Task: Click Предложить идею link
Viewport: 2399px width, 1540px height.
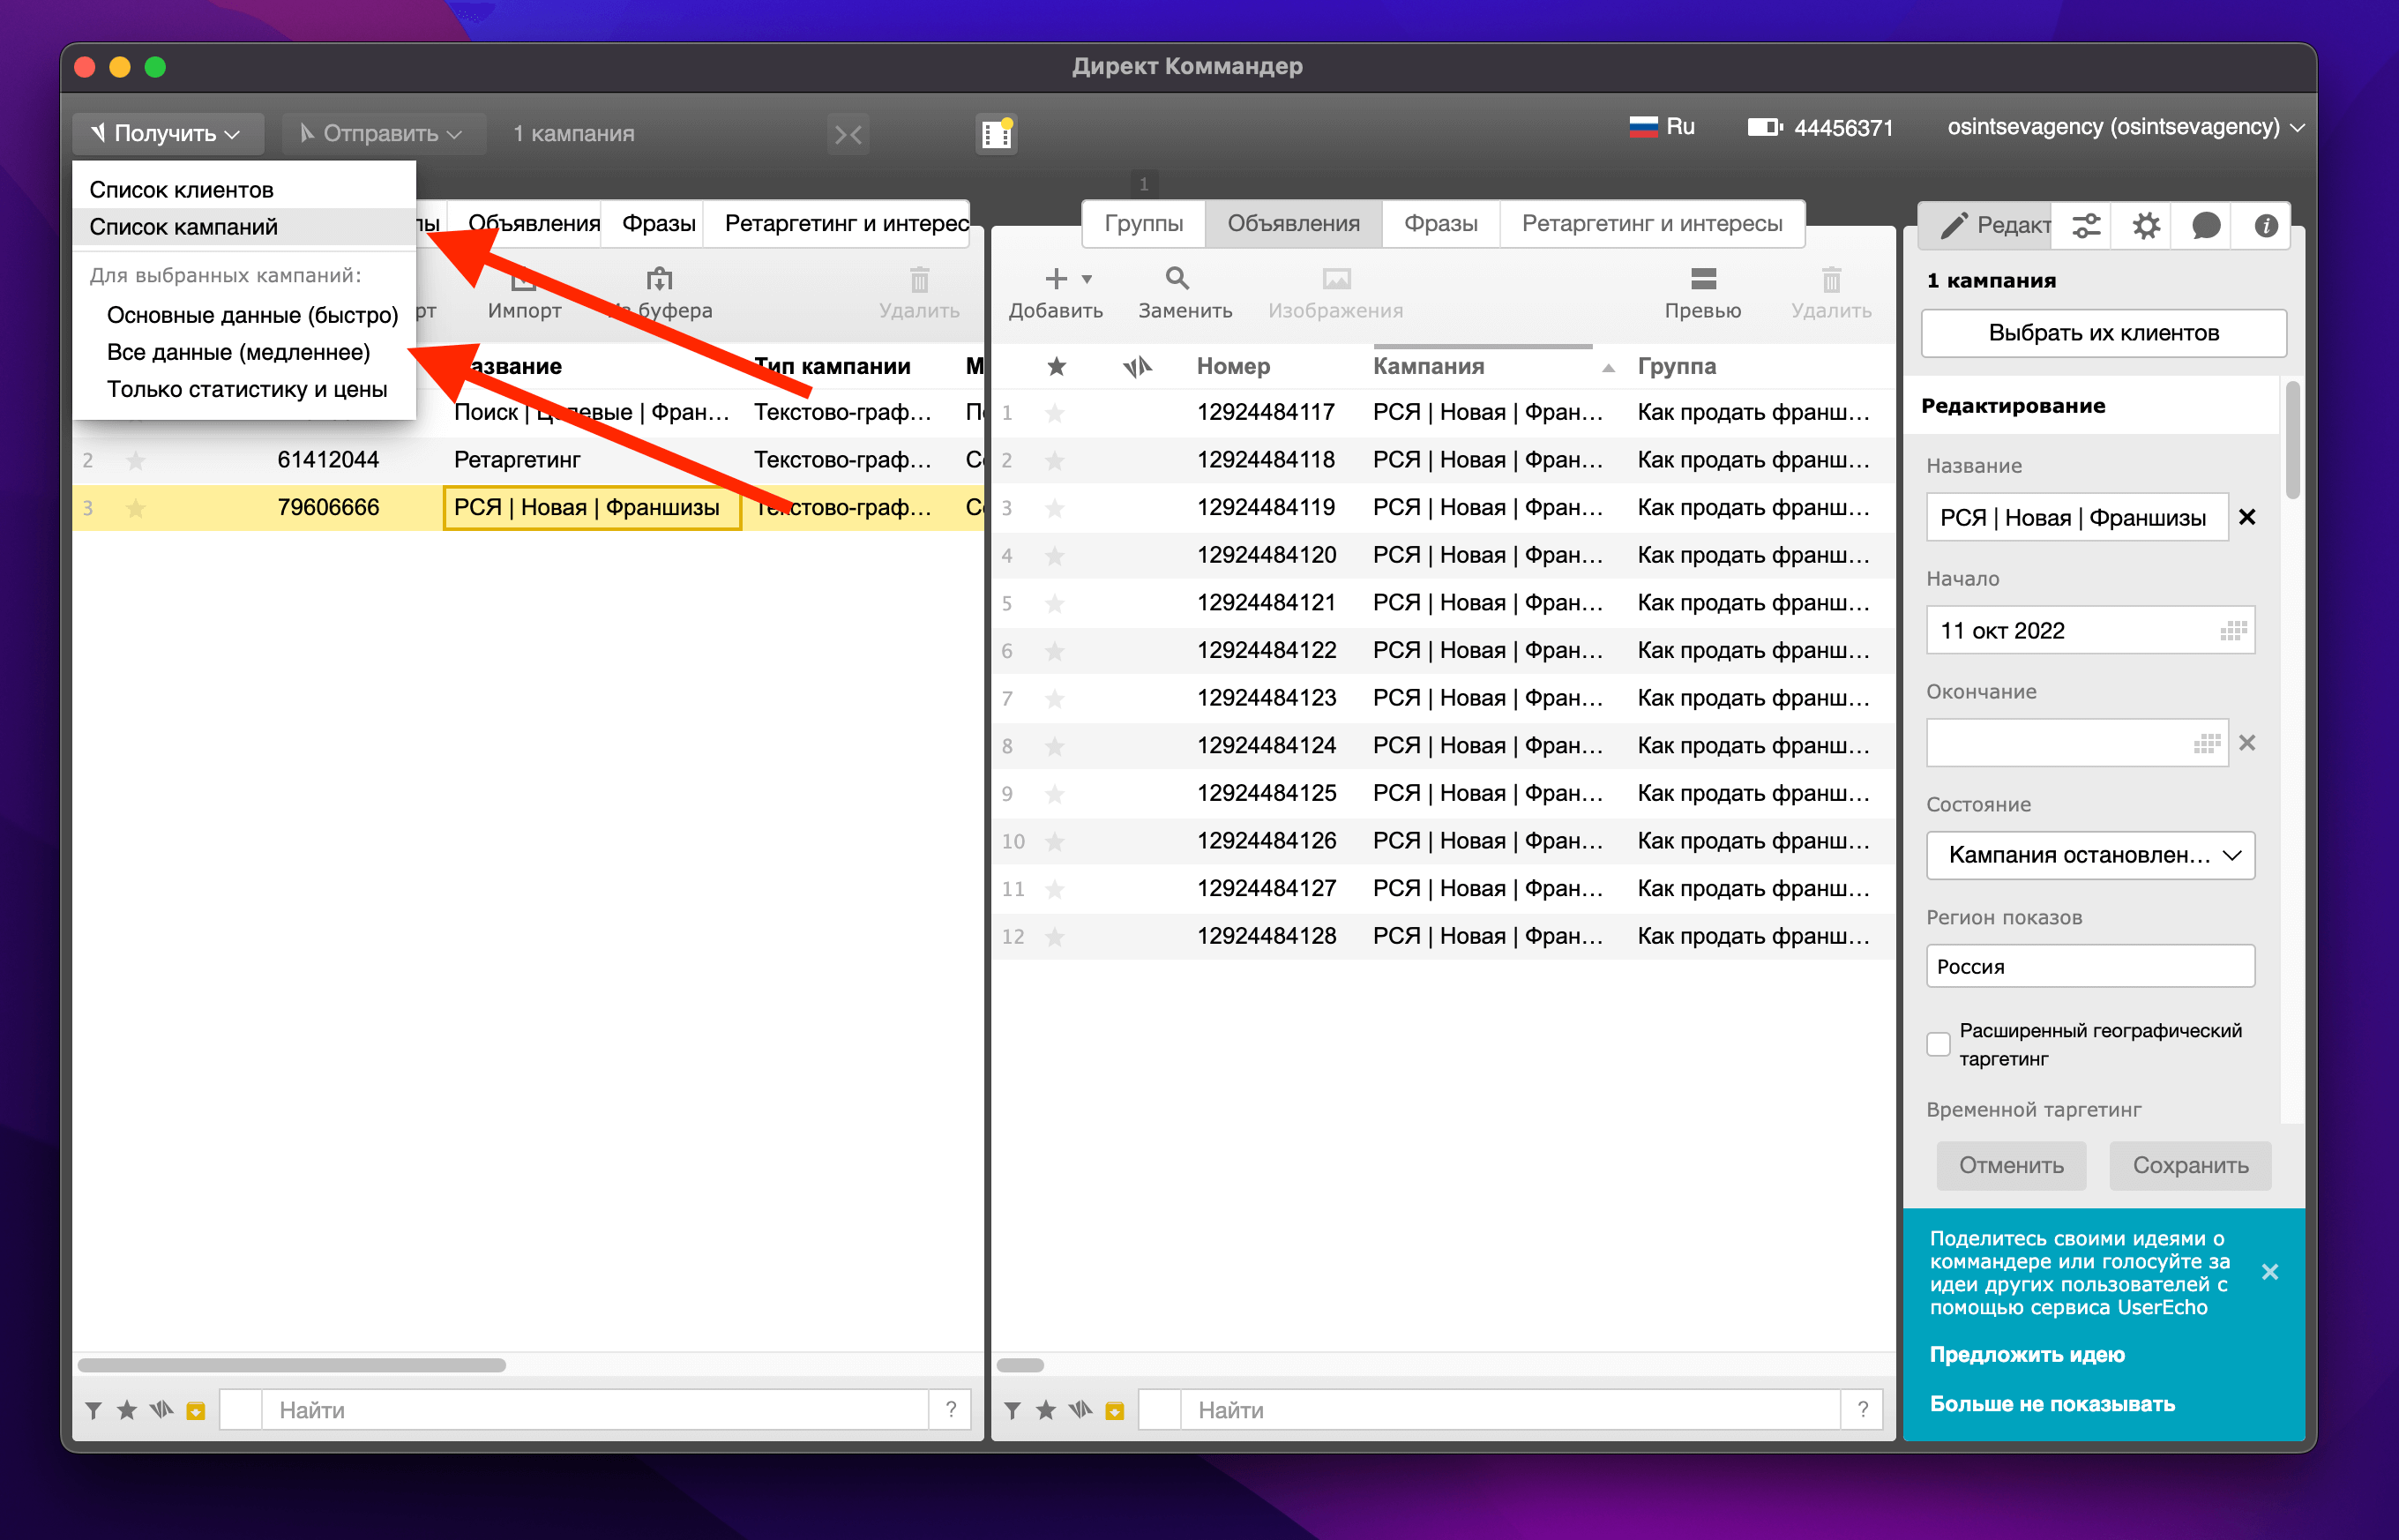Action: [2026, 1354]
